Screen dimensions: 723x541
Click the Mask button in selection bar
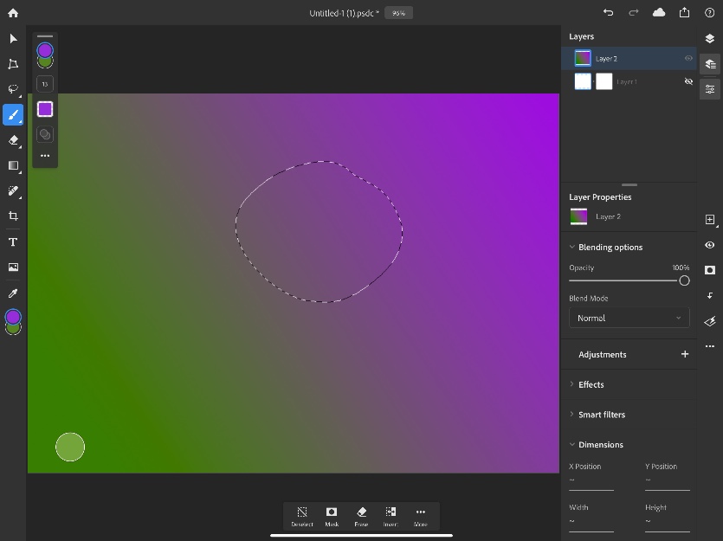pyautogui.click(x=332, y=515)
